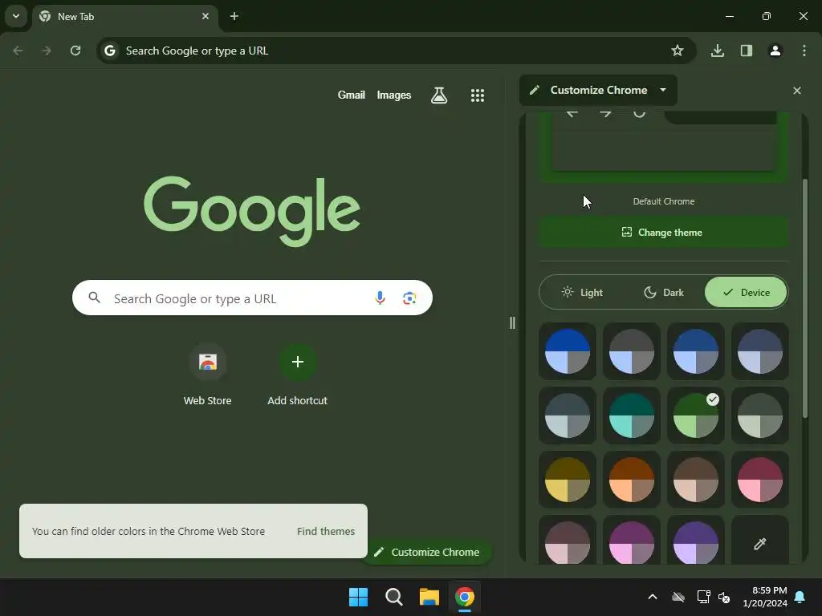Image resolution: width=822 pixels, height=616 pixels.
Task: Click the browser forward arrow
Action: 47,51
